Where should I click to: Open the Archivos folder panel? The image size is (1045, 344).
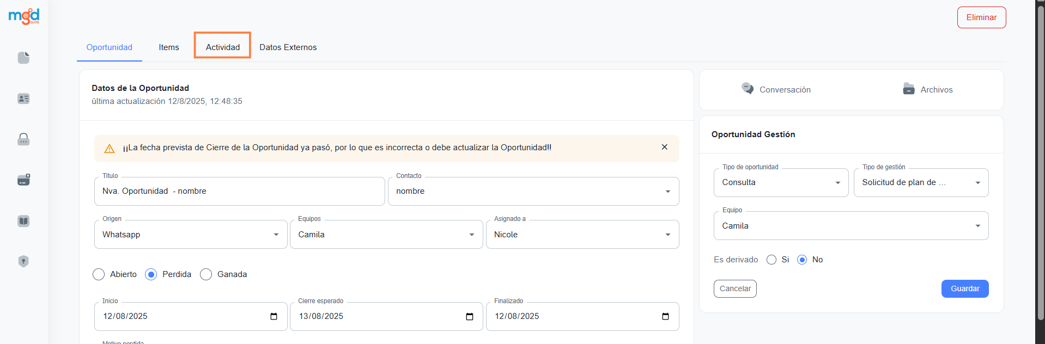(x=927, y=90)
